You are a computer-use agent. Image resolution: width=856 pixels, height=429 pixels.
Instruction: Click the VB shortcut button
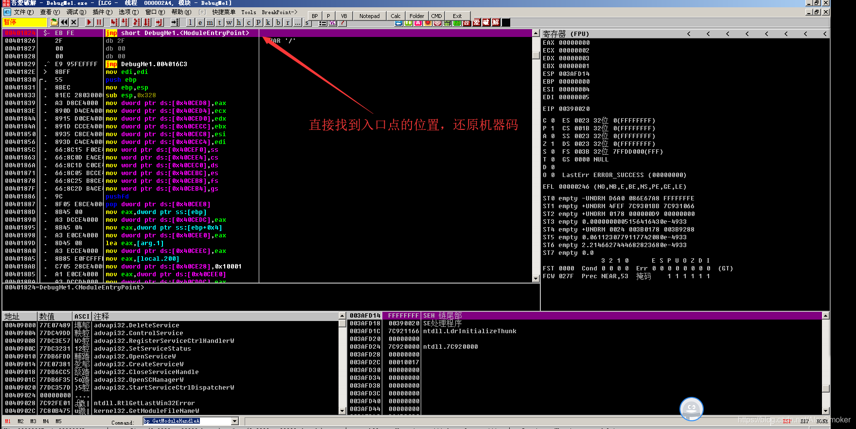[x=344, y=16]
